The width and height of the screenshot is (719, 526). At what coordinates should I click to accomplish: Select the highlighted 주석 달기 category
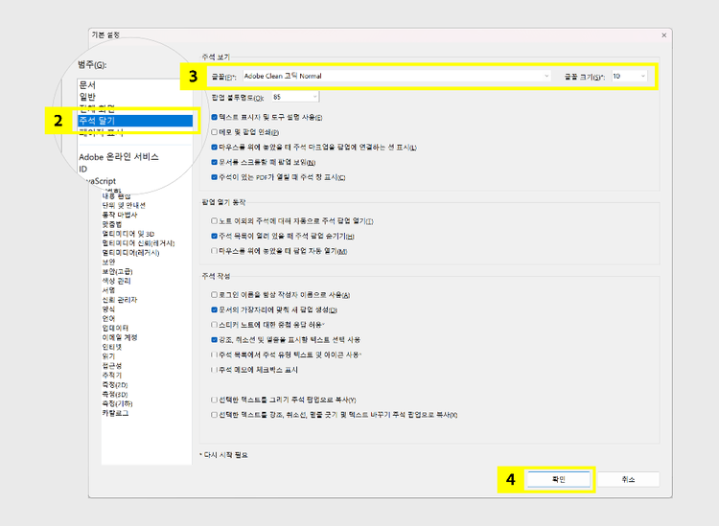135,121
